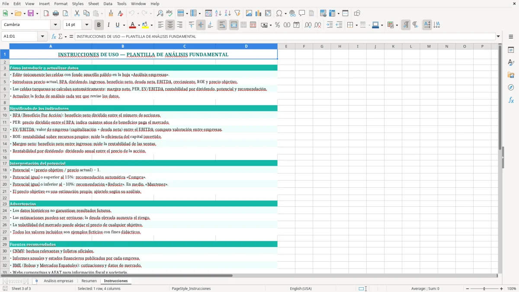Open the Sheet menu
Image resolution: width=519 pixels, height=292 pixels.
point(93,3)
